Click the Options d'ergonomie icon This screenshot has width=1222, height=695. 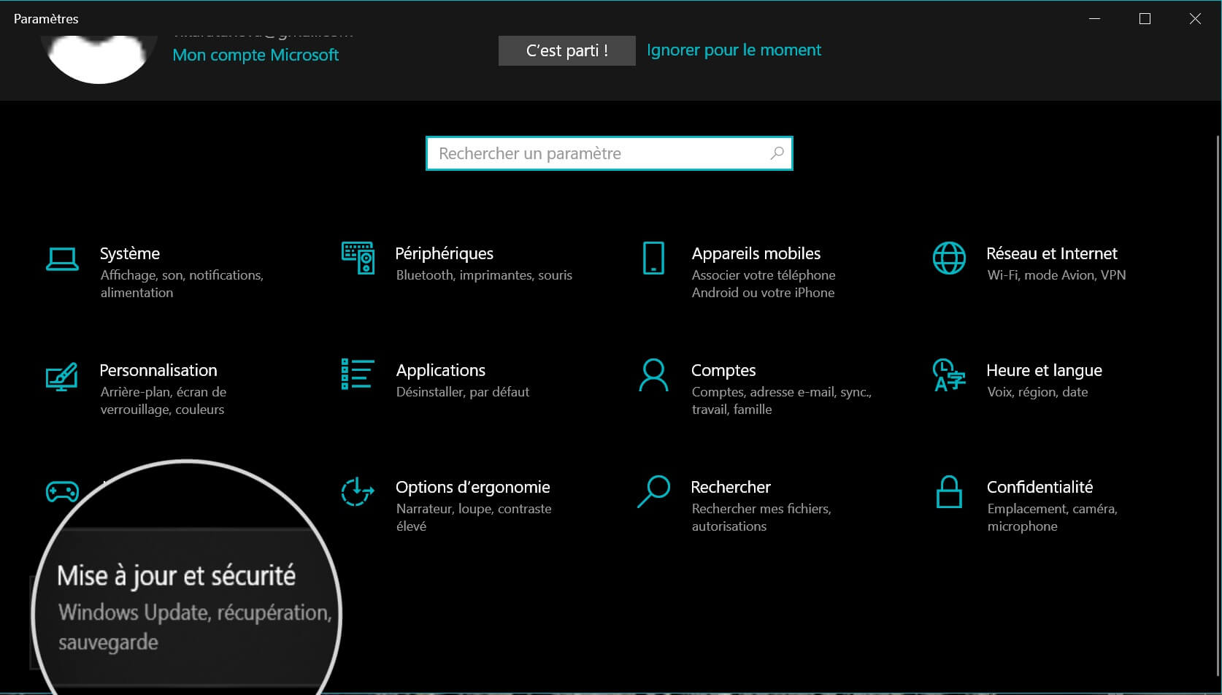358,491
